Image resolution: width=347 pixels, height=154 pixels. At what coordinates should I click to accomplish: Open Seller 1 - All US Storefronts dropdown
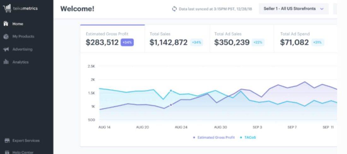click(294, 9)
